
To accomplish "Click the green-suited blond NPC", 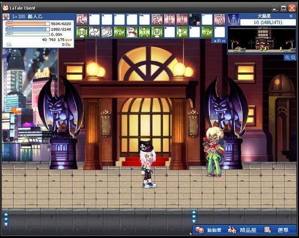I will point(214,152).
